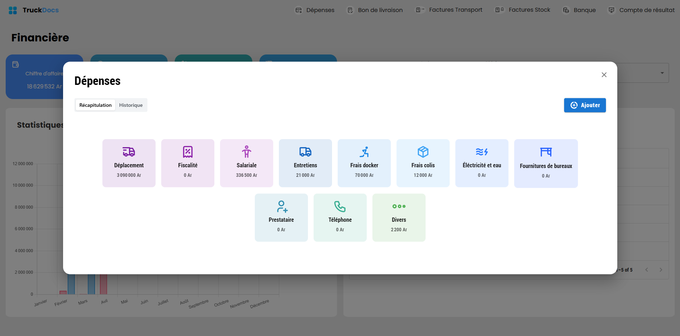Click the Septembre axis label on chart
Viewport: 680px width, 336px height.
click(198, 304)
